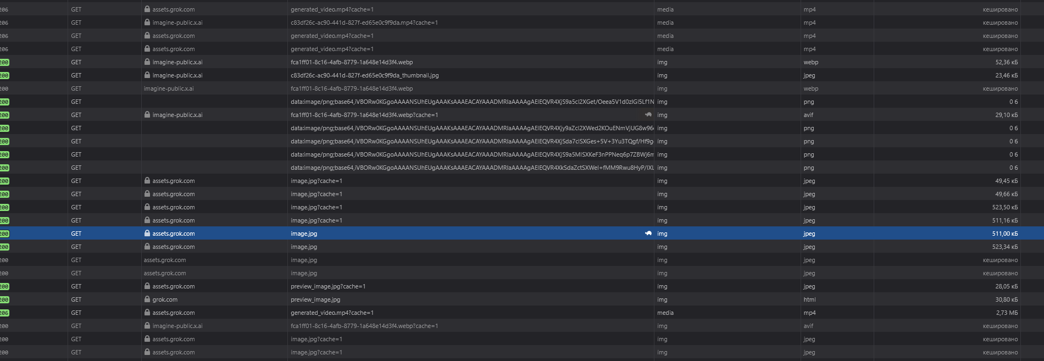Click the lock icon on the 2,73 МБ video row
This screenshot has width=1044, height=361.
147,313
